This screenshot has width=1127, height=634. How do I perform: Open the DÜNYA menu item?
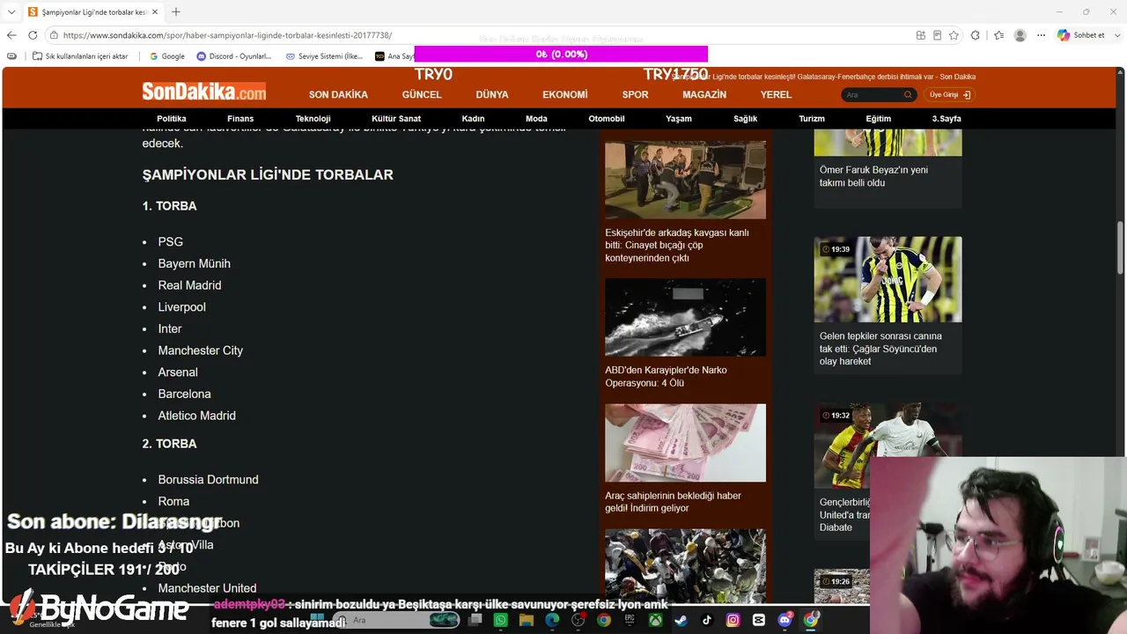[492, 94]
